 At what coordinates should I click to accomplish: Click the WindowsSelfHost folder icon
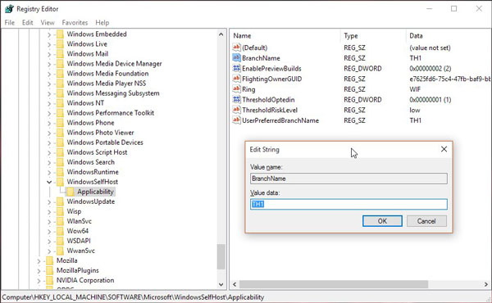60,182
